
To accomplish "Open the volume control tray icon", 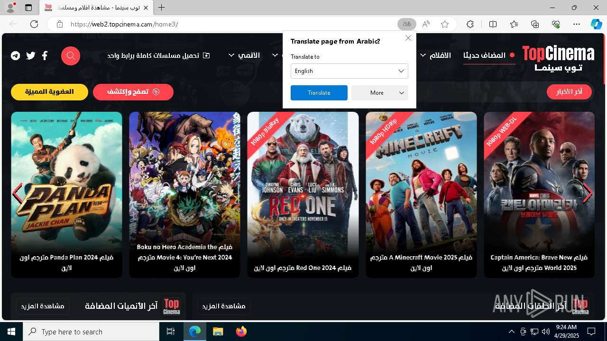I will (x=546, y=332).
